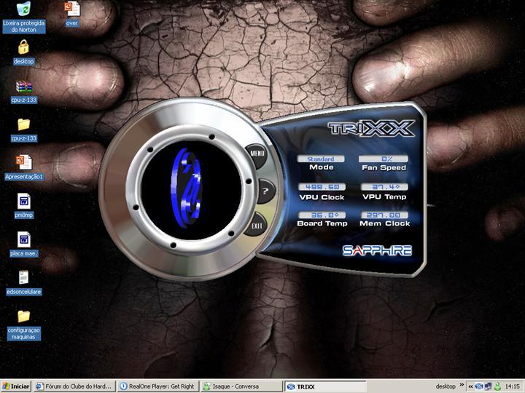This screenshot has width=525, height=393.
Task: Select the pm8mp Word document icon
Action: pos(24,206)
